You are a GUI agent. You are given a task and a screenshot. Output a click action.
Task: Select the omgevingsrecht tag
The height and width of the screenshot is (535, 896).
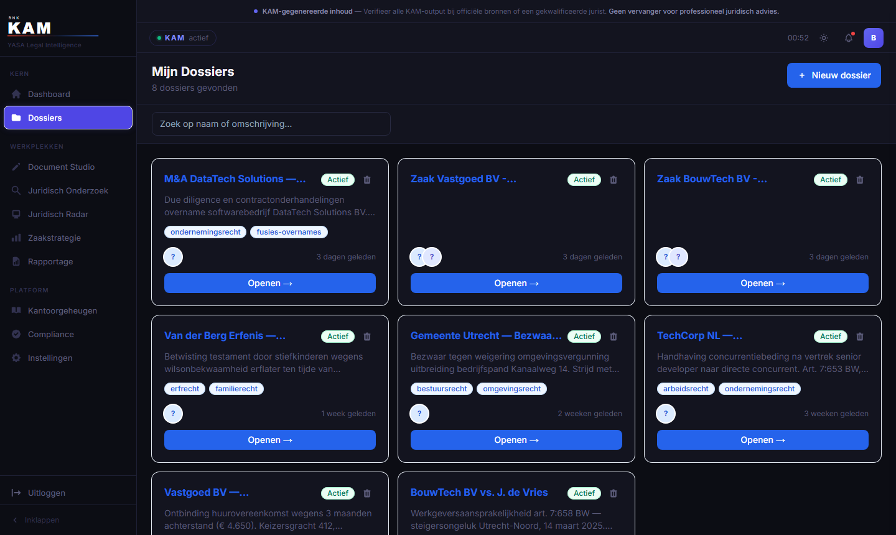pyautogui.click(x=512, y=389)
